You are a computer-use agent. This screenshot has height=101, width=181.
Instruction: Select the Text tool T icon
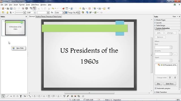[x=21, y=96]
